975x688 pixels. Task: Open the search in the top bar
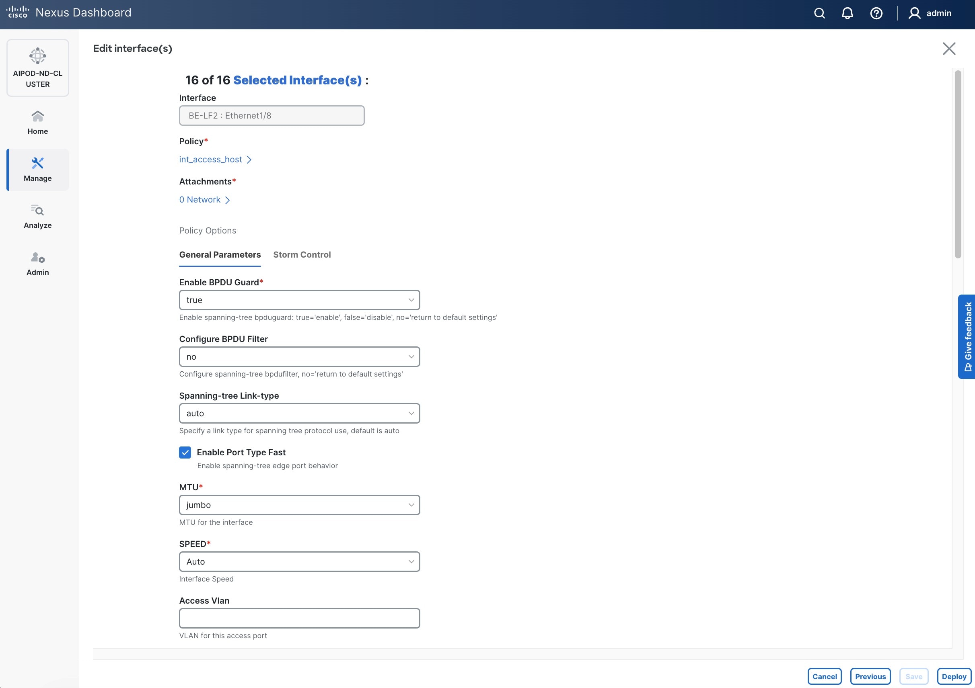coord(820,13)
